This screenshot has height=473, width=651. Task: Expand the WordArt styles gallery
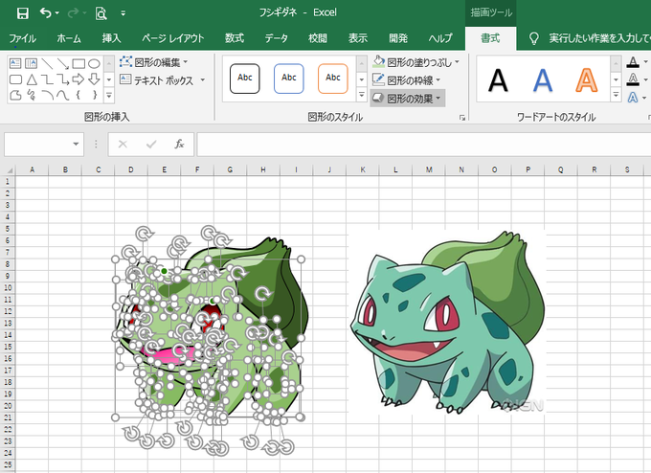coord(616,95)
